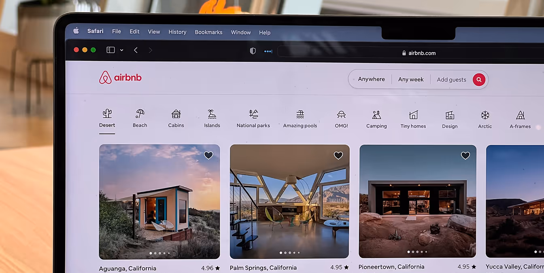Viewport: 544px width, 273px height.
Task: Open the Apple menu
Action: tap(76, 31)
